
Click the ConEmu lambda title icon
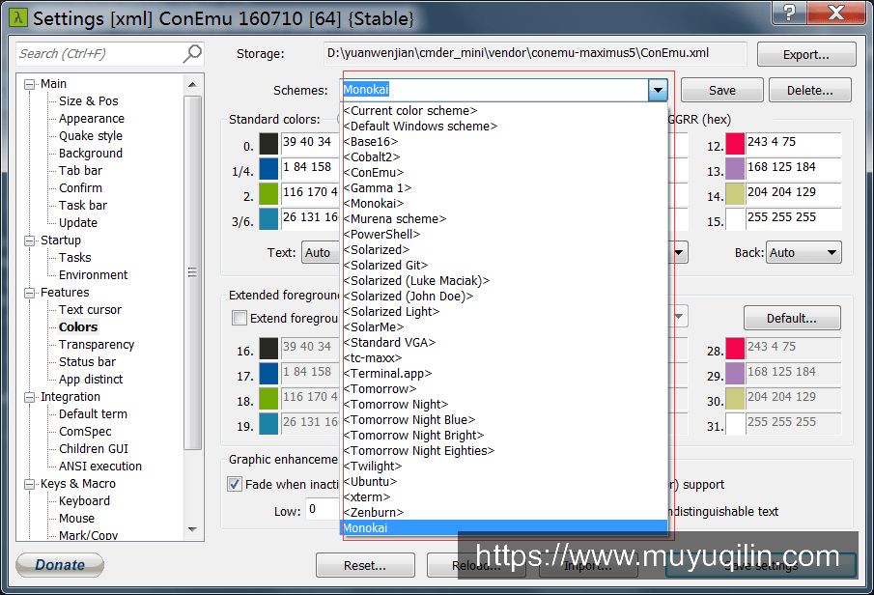coord(18,17)
